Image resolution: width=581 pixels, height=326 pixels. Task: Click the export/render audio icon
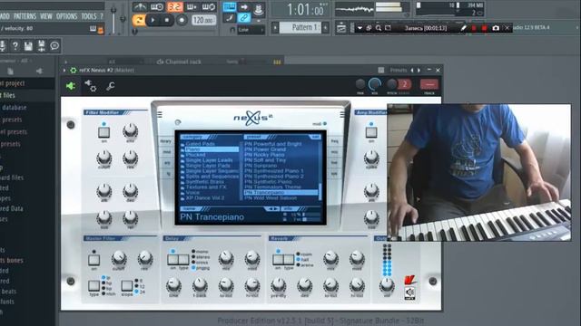point(42,46)
